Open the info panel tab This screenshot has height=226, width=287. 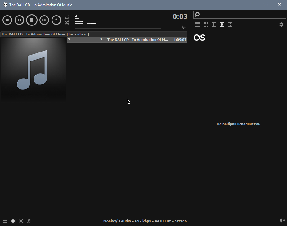[x=214, y=25]
